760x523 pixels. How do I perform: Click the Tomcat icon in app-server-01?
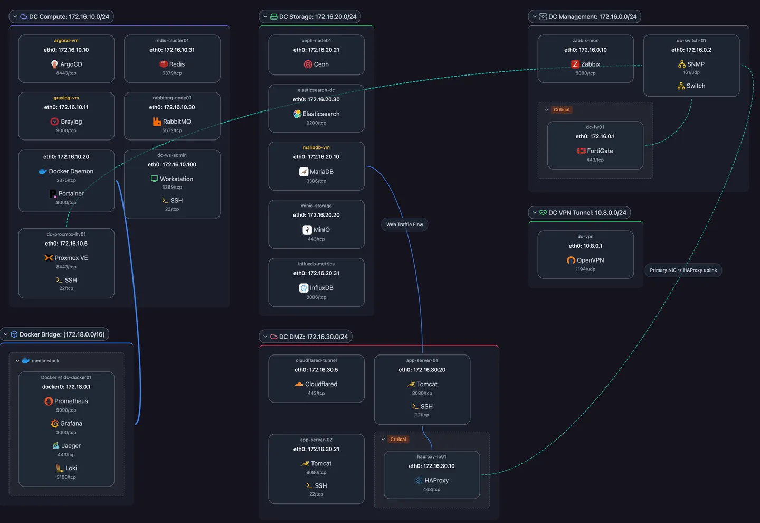pyautogui.click(x=411, y=384)
